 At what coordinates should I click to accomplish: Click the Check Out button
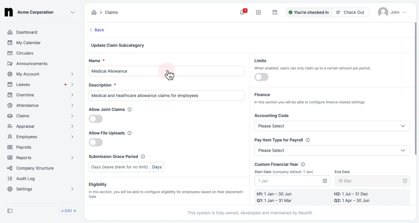point(351,12)
